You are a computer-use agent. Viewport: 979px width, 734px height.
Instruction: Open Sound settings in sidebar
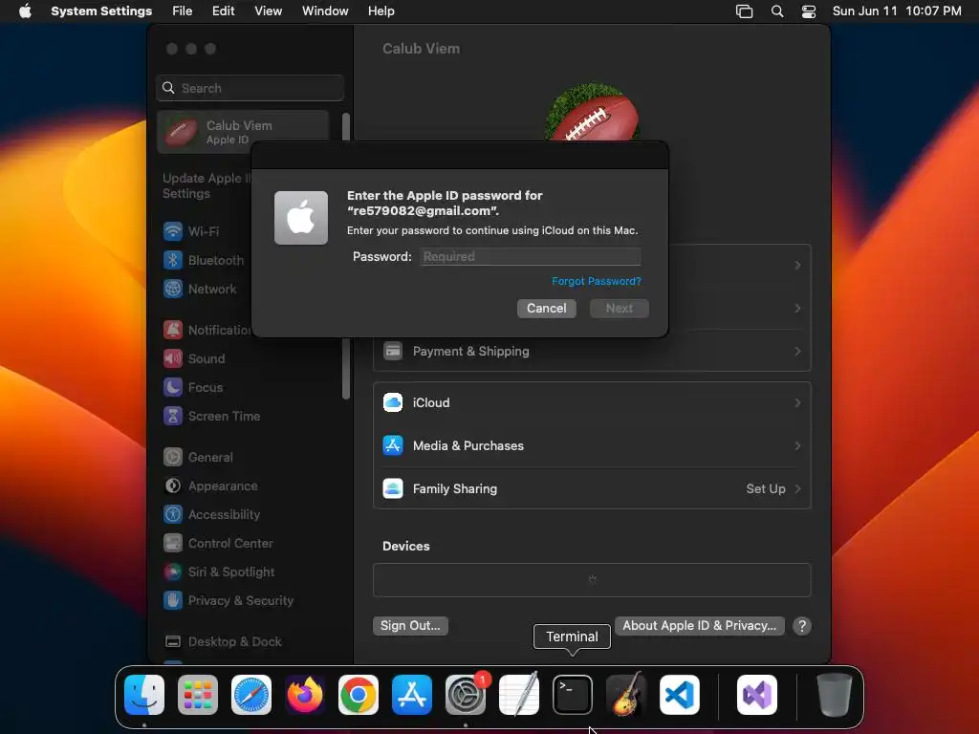pyautogui.click(x=194, y=358)
